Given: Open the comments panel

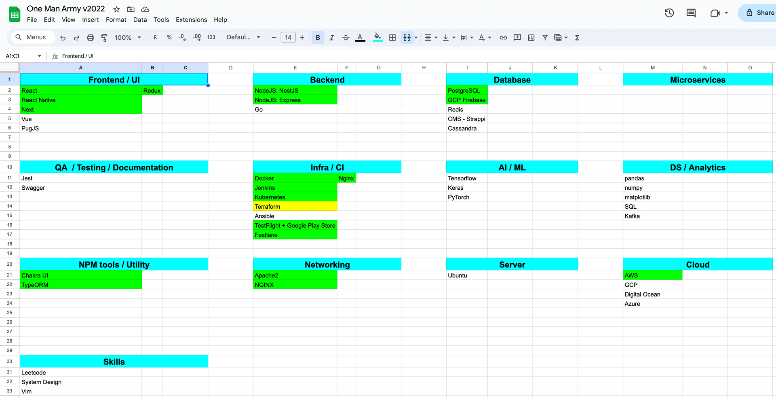Looking at the screenshot, I should tap(691, 13).
